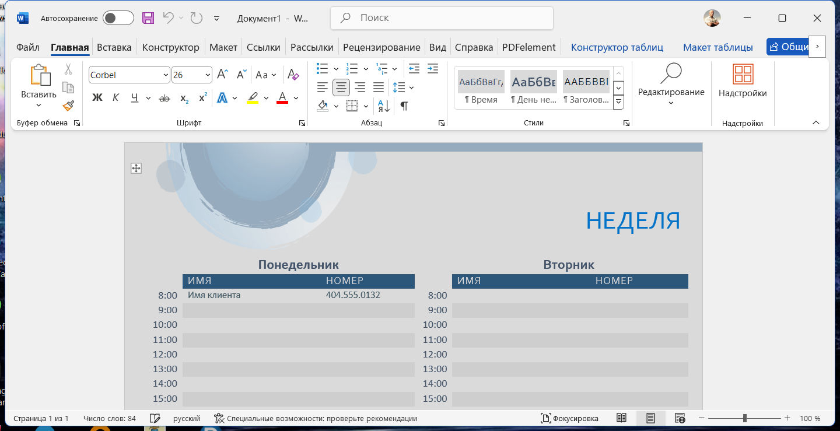This screenshot has width=840, height=431.
Task: Click the Format Painter brush icon
Action: tap(68, 106)
